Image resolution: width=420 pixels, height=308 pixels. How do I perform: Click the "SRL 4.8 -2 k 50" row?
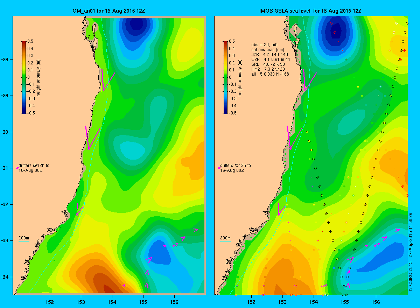pyautogui.click(x=268, y=64)
